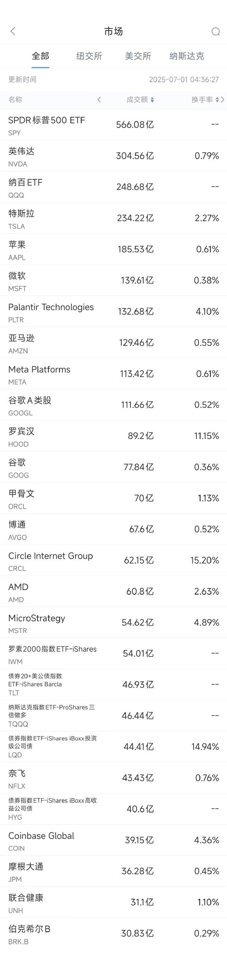The image size is (227, 970).
Task: Select the 伯克希尔B BRK.B entry
Action: (x=113, y=934)
